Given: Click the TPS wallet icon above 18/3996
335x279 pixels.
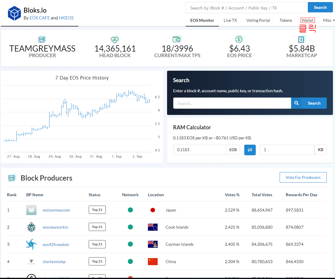Looking at the screenshot, I should (177, 39).
